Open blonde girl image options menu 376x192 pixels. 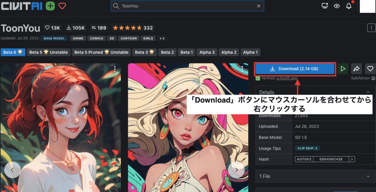242,69
